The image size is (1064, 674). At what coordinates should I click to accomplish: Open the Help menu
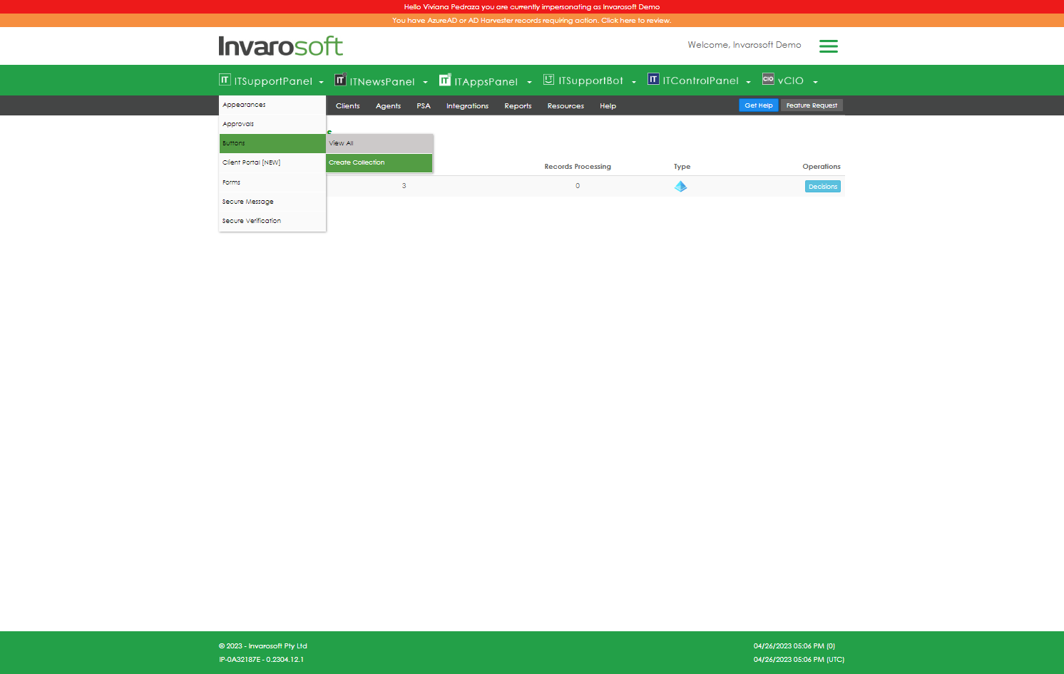coord(608,106)
